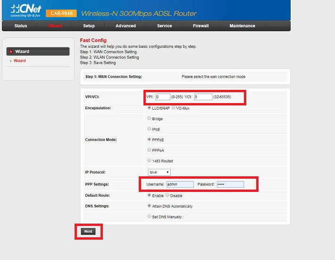Choose 1483 Routed connection mode
This screenshot has width=335, height=260.
tap(150, 160)
